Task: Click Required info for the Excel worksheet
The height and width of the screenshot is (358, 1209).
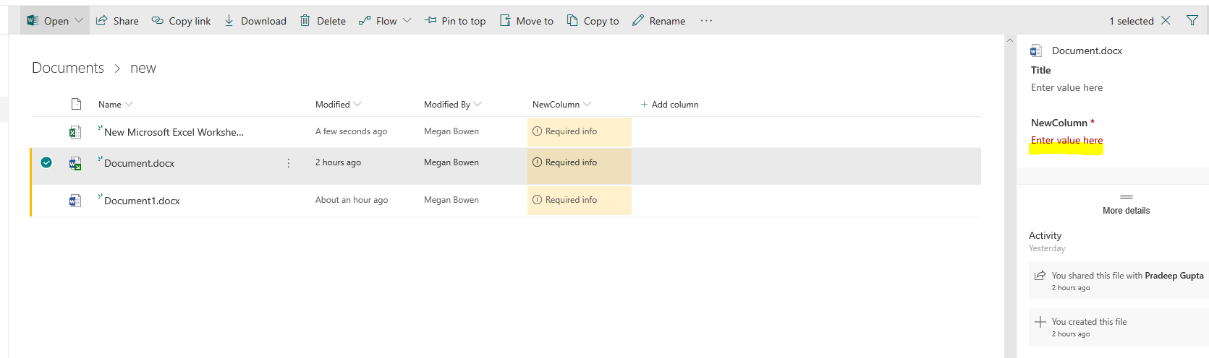Action: click(x=580, y=131)
